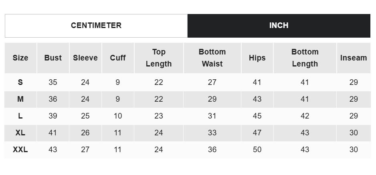Click the XXL hips value 50
376x175 pixels.
tap(257, 150)
